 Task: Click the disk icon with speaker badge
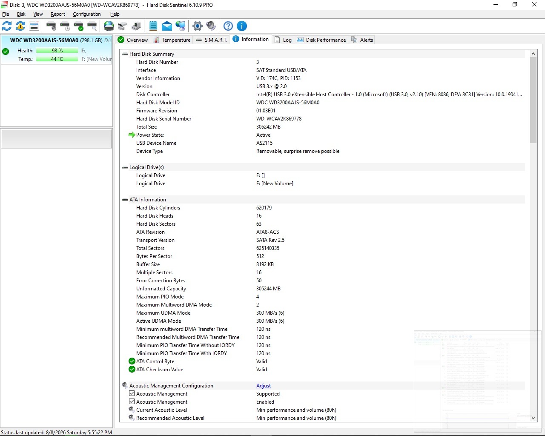point(51,26)
